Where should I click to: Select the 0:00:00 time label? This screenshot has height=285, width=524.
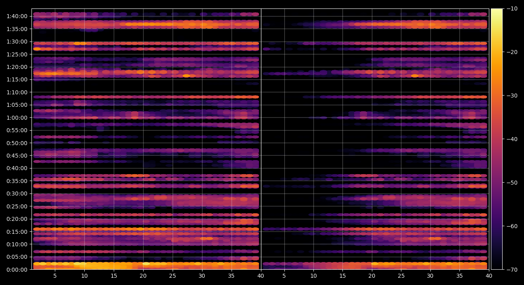click(17, 269)
